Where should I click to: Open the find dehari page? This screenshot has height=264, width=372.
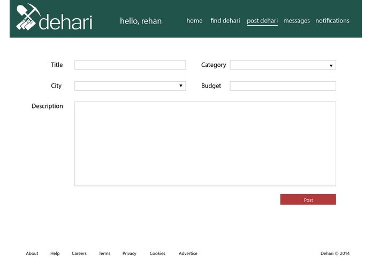(x=225, y=21)
